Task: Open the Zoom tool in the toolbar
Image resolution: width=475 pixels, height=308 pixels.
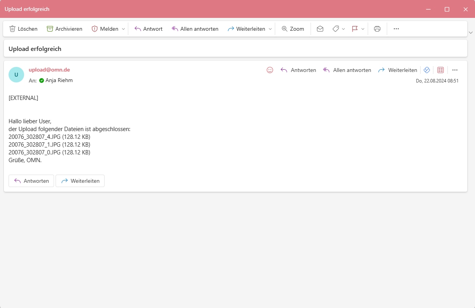Action: pyautogui.click(x=293, y=28)
